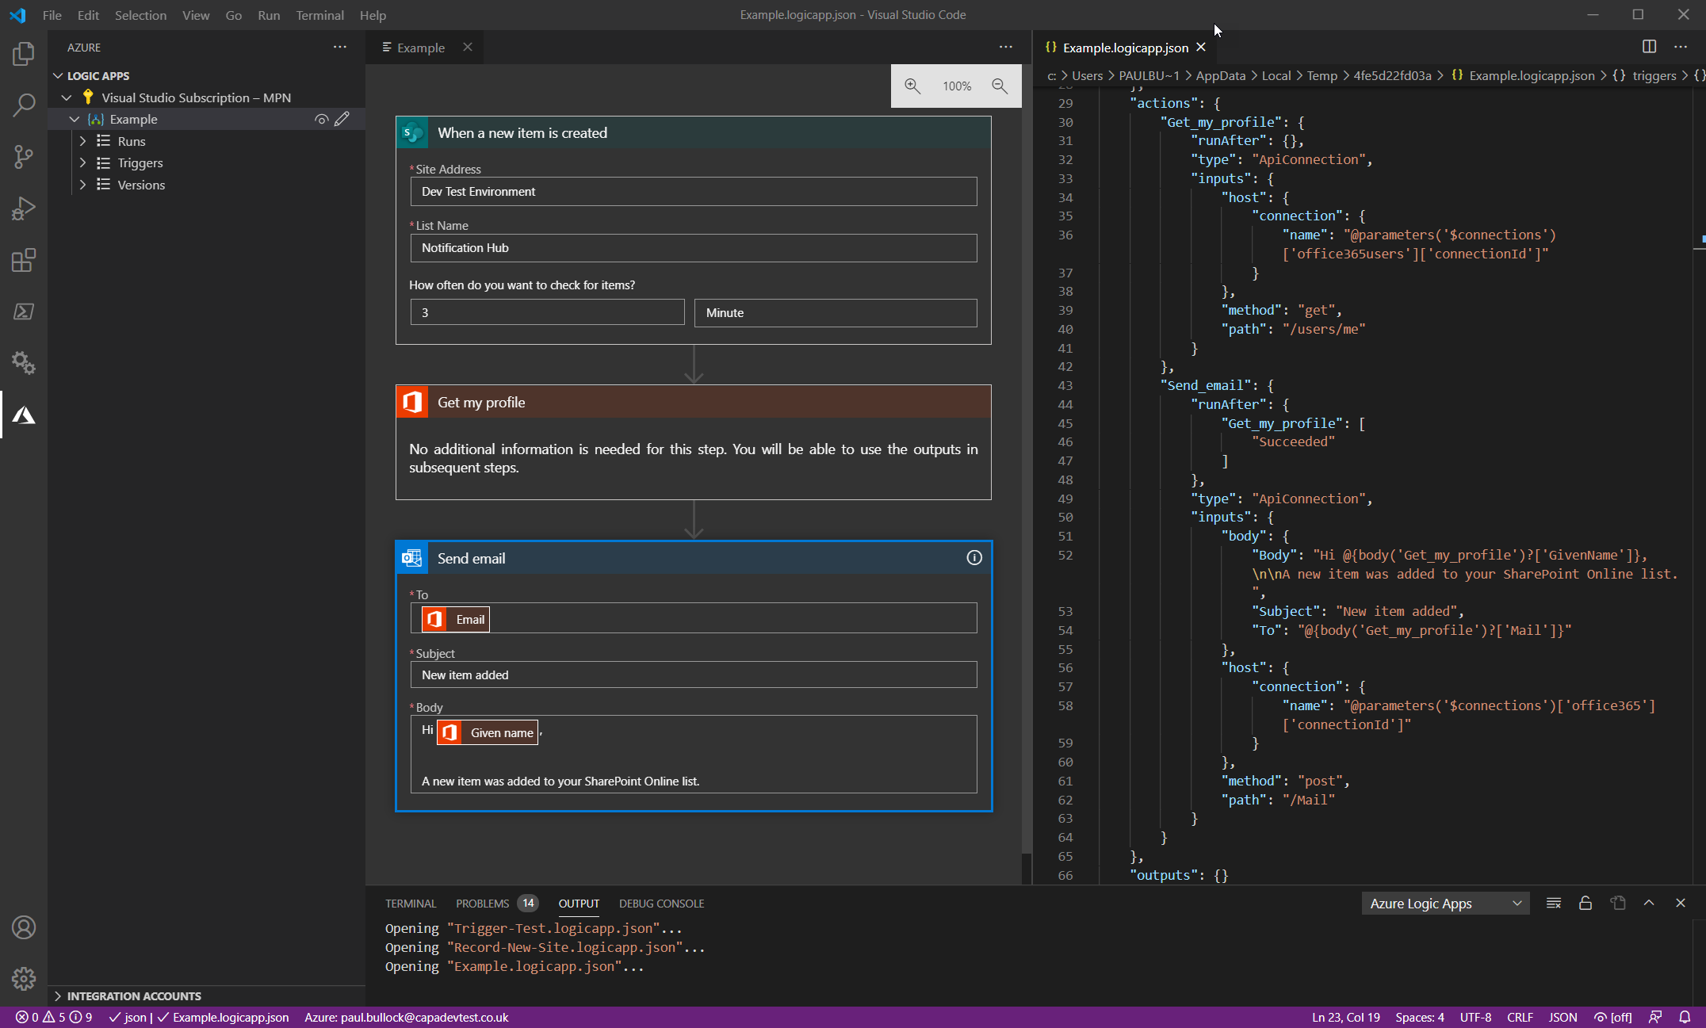Expand the Runs tree node
Image resolution: width=1706 pixels, height=1028 pixels.
click(82, 141)
